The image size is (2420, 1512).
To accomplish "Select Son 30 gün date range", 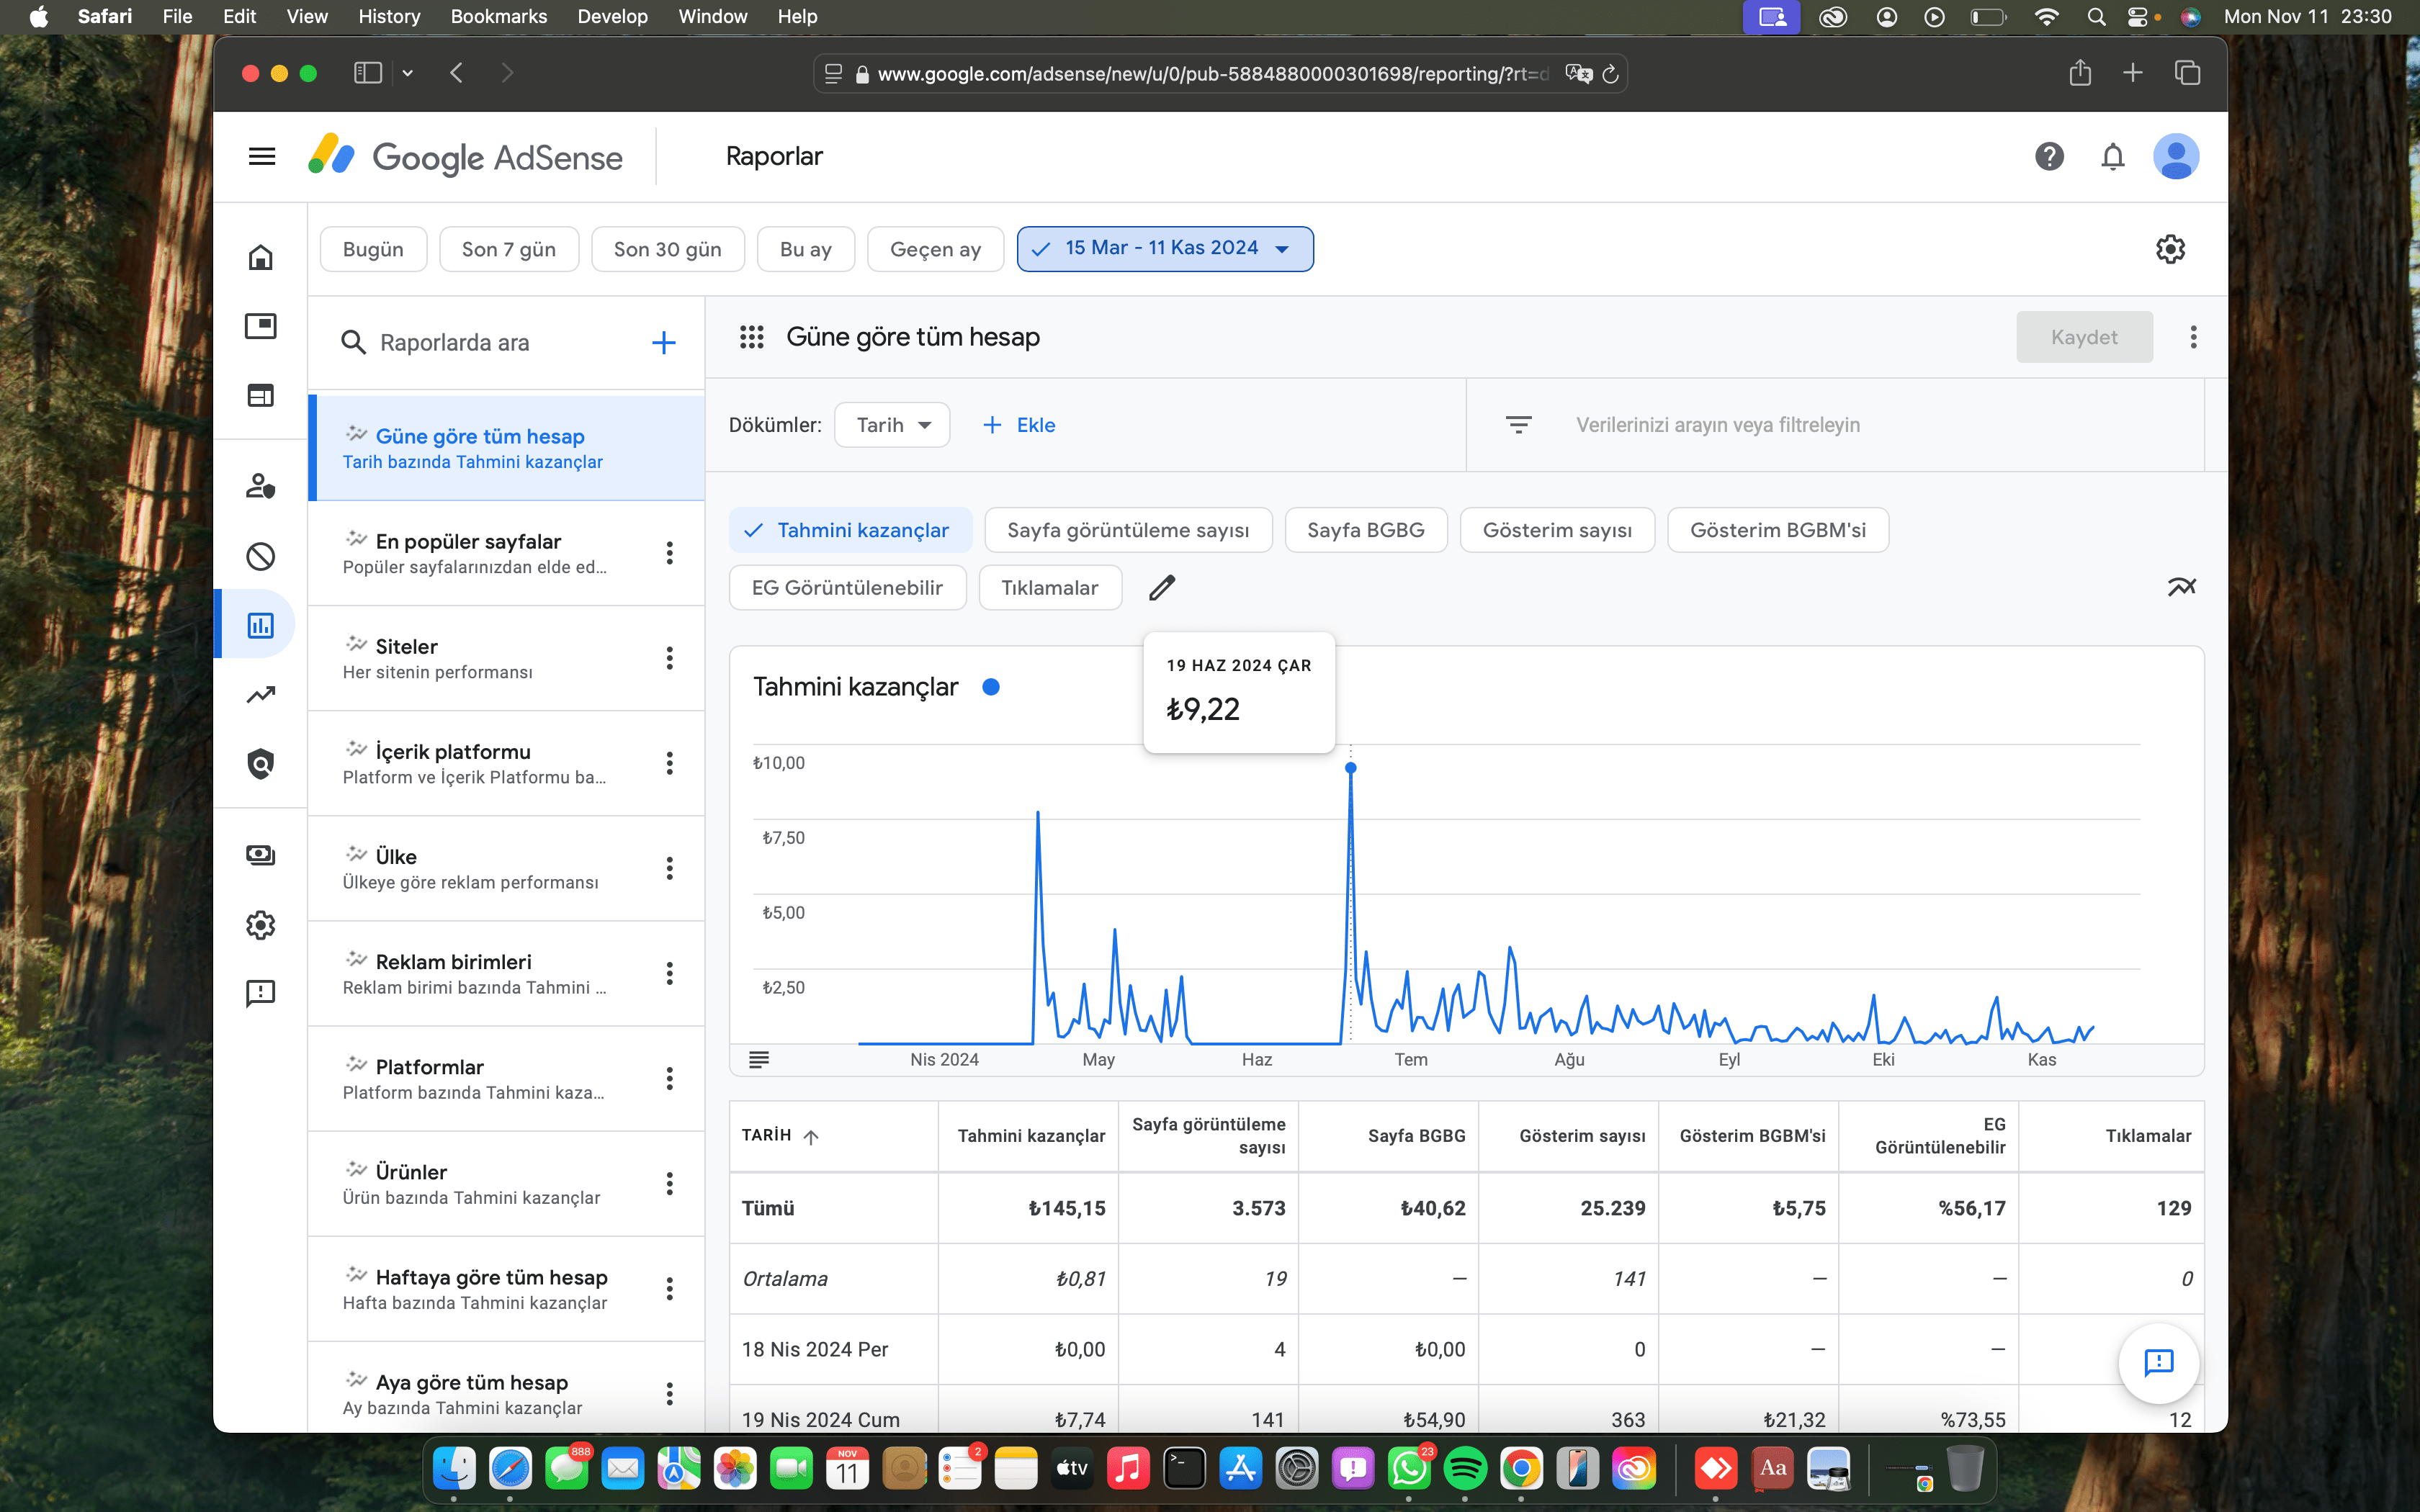I will (x=667, y=249).
